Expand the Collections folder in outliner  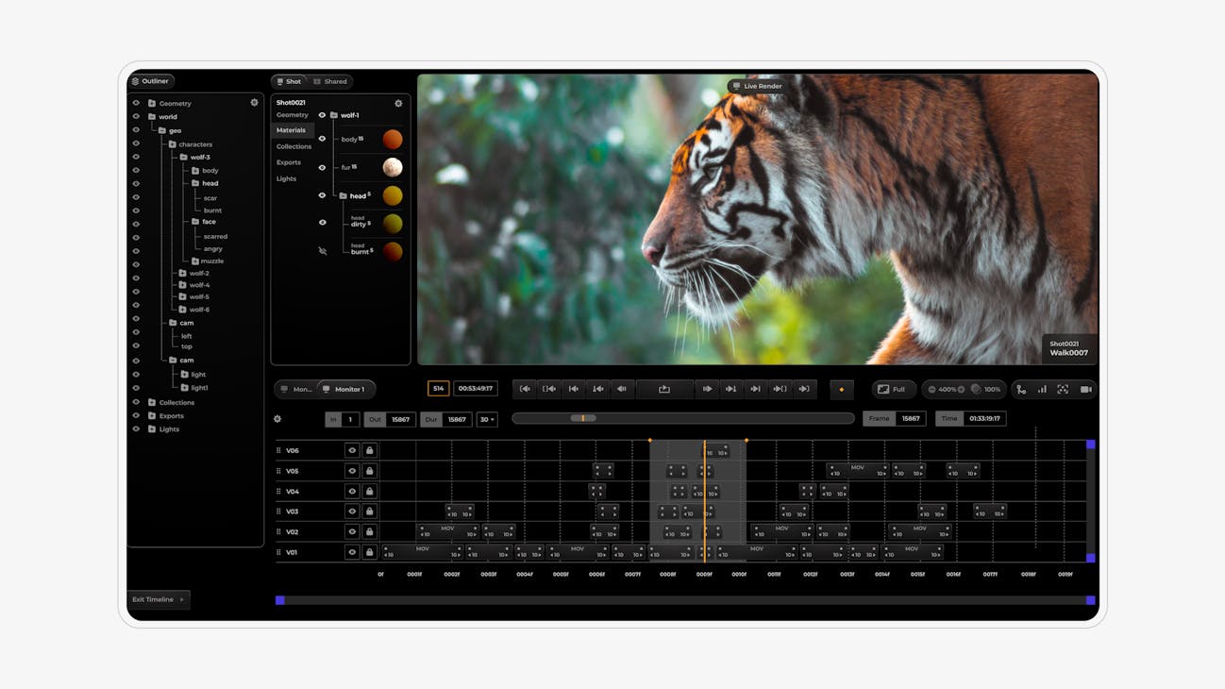152,403
